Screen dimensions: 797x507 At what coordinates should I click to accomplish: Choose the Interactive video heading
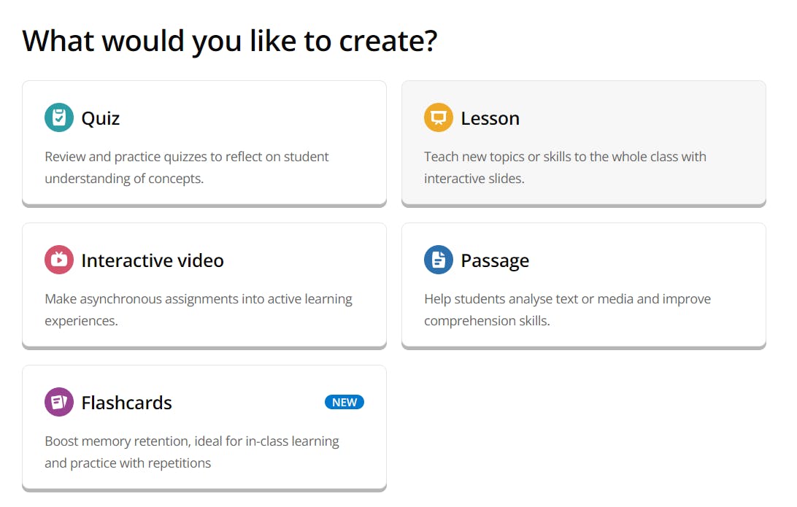point(153,260)
